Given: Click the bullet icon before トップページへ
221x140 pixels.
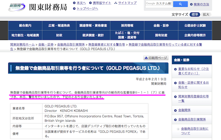Looking at the screenshot, I should coord(74,9).
